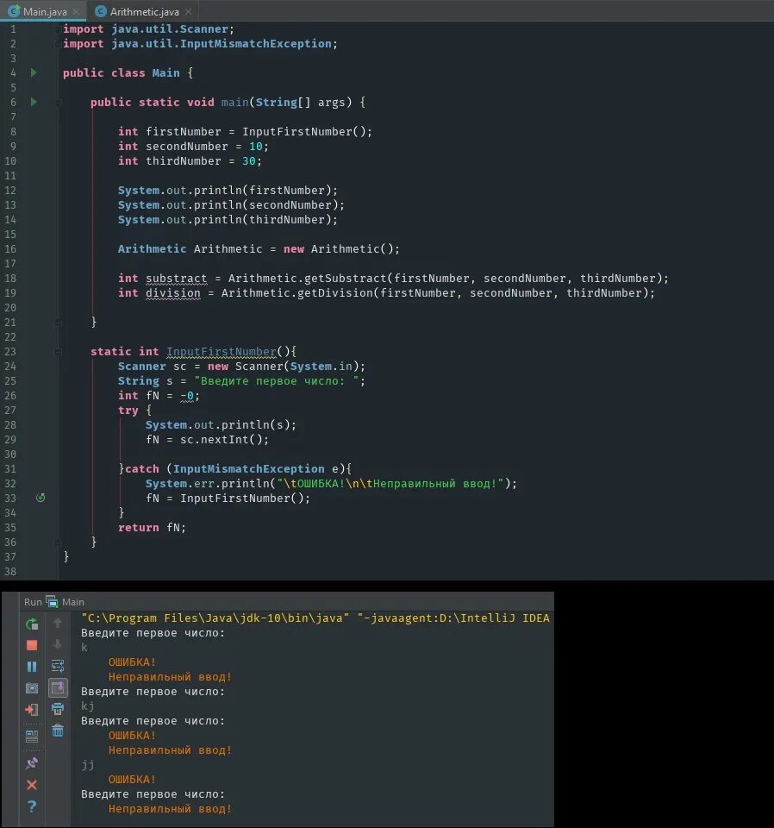Click the java command path in console
This screenshot has width=774, height=828.
[215, 618]
